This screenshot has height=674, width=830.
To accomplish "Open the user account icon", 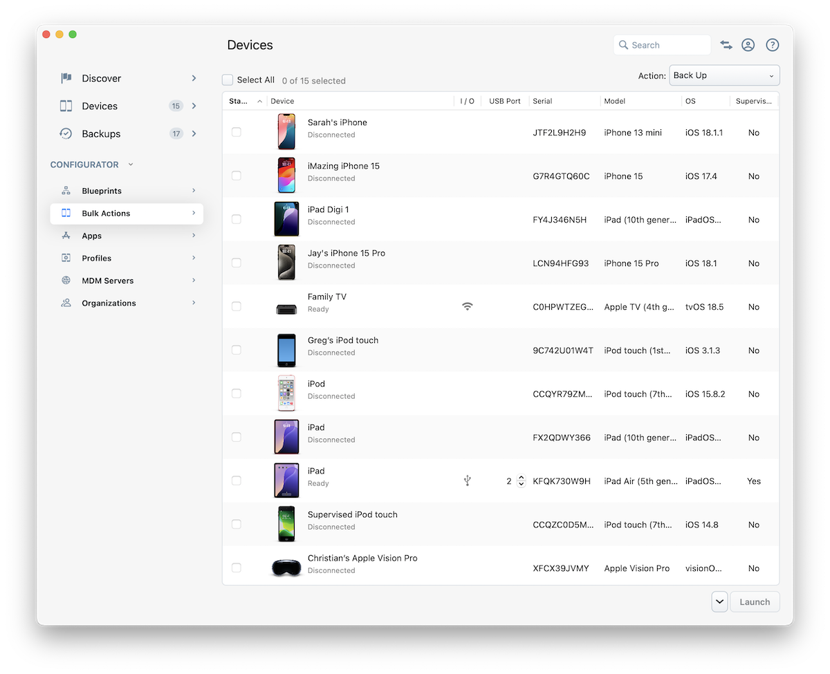I will 748,45.
